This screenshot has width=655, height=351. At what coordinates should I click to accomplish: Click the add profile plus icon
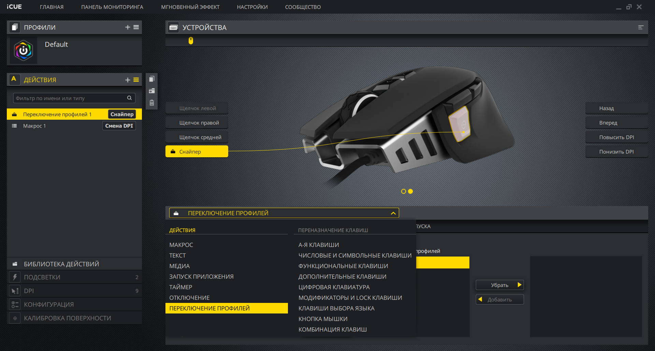(128, 27)
